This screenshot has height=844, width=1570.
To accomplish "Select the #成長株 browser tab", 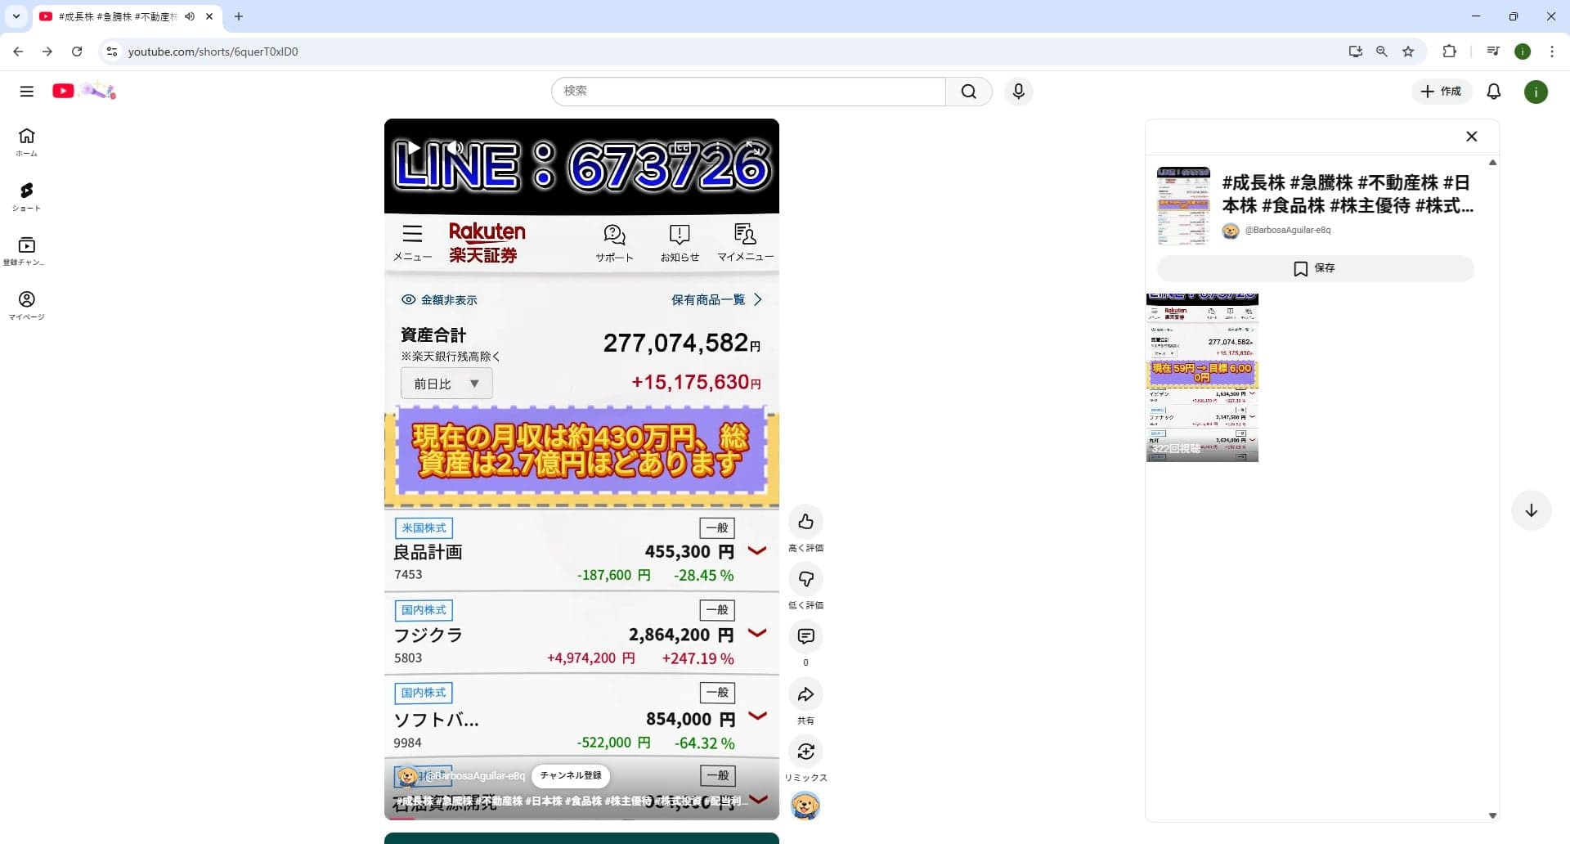I will [127, 16].
